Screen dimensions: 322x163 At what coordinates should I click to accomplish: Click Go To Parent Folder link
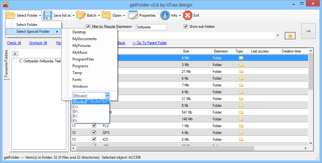click(150, 43)
